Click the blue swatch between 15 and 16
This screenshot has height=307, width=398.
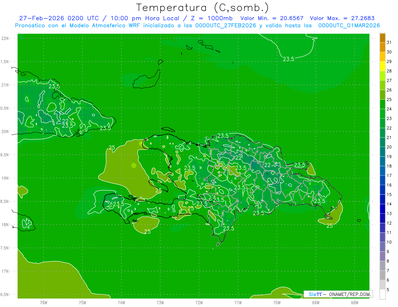(382, 190)
